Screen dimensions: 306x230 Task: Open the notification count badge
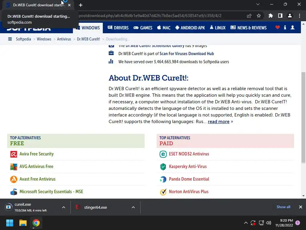point(298,223)
